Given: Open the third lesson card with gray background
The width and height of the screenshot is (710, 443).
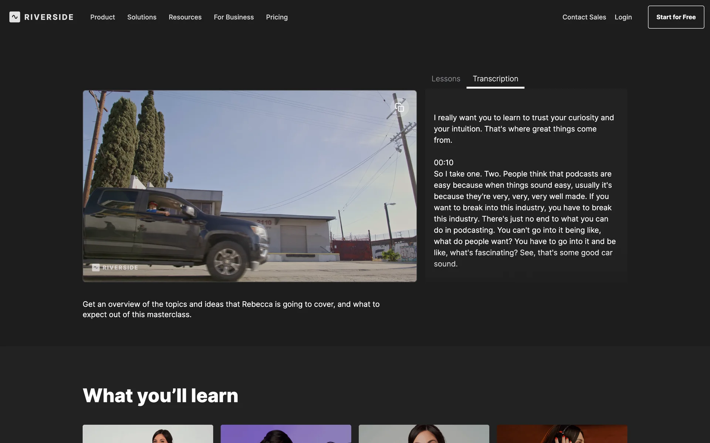Looking at the screenshot, I should click(x=424, y=434).
